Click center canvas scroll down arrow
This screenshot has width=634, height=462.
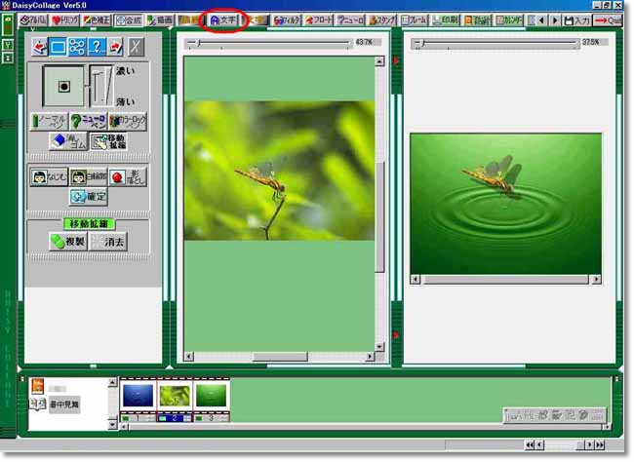(x=378, y=347)
